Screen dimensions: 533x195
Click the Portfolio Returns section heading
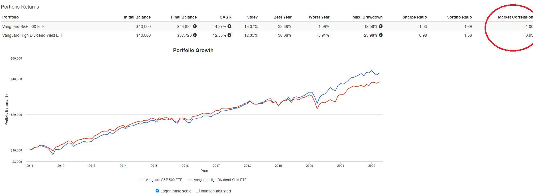(x=20, y=7)
